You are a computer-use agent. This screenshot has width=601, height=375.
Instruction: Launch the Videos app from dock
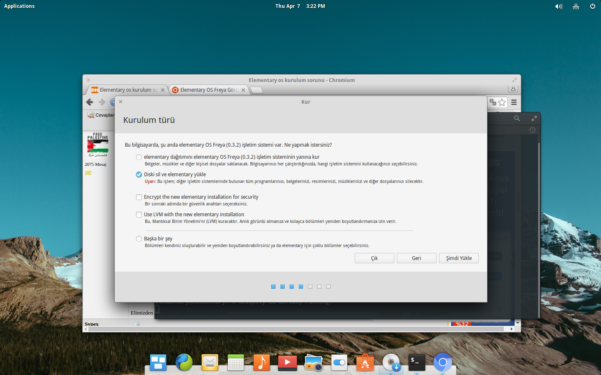point(288,362)
